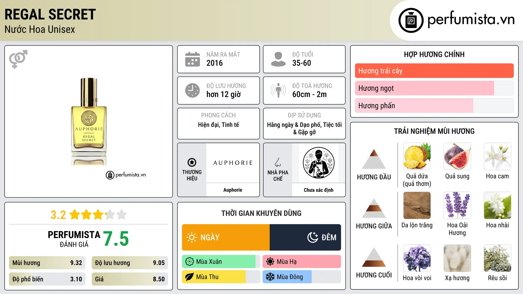Click the Chưa xác định perfumer label
Image resolution: width=523 pixels, height=294 pixels.
tap(318, 190)
